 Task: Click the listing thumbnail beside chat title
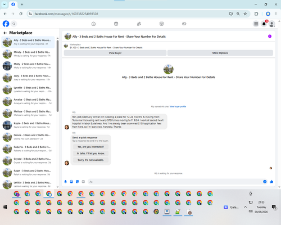67,37
